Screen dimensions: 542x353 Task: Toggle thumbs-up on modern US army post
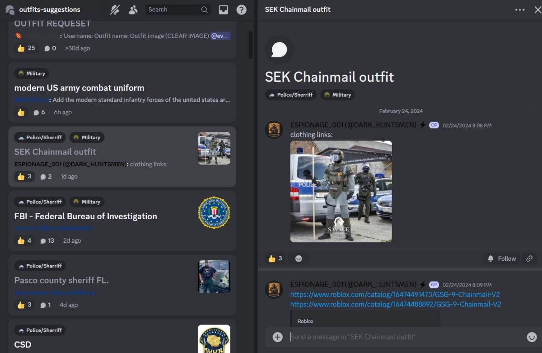(x=21, y=112)
